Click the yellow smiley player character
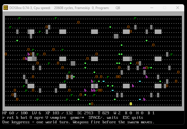Viewport: 187px width, 129px height. 131,104
